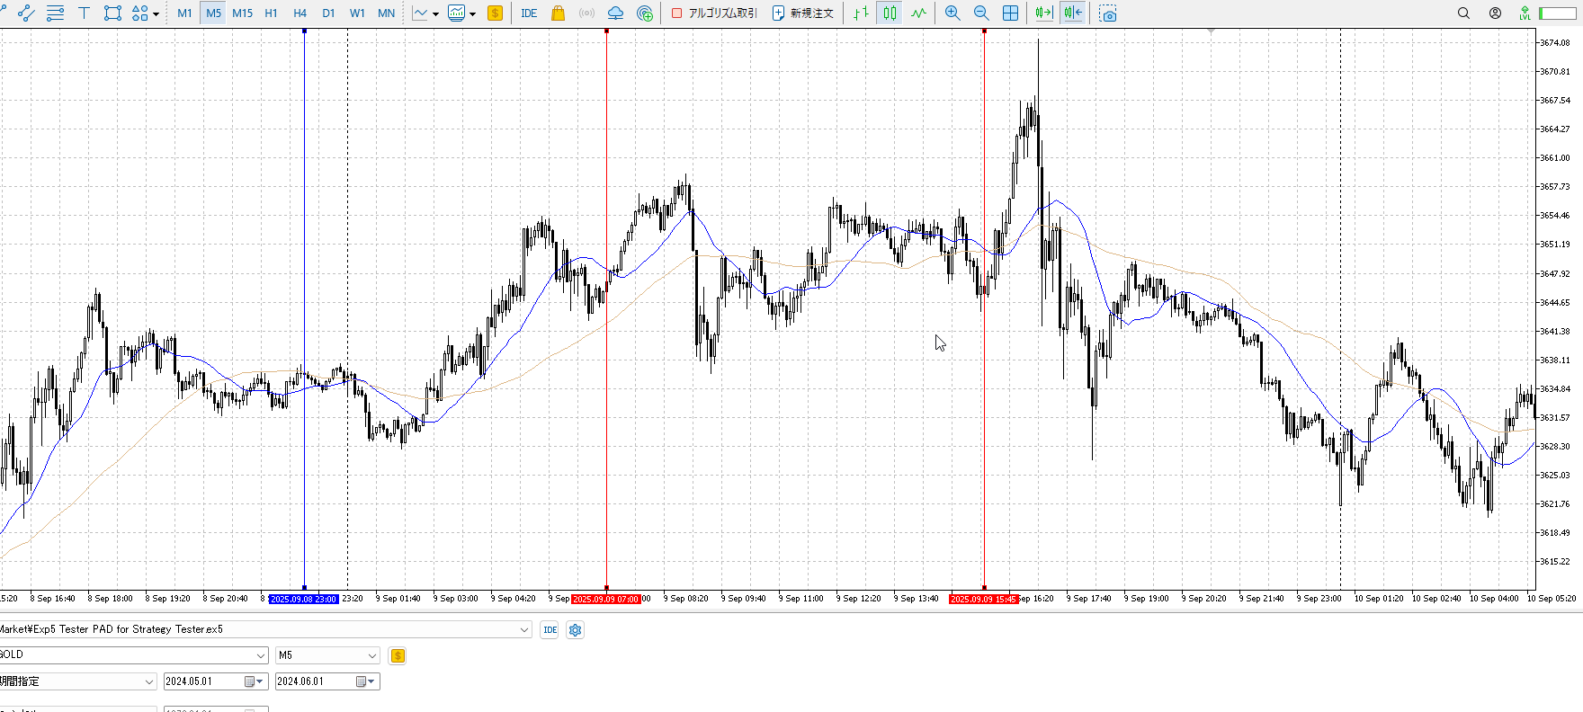
Task: Open the M5 timeframe dropdown in tester
Action: click(372, 655)
